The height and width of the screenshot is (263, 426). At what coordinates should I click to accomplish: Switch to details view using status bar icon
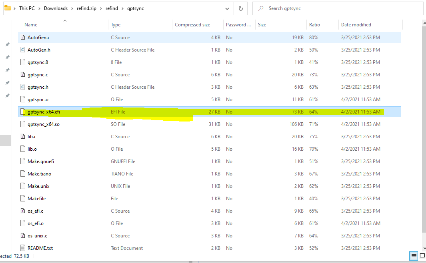point(413,256)
